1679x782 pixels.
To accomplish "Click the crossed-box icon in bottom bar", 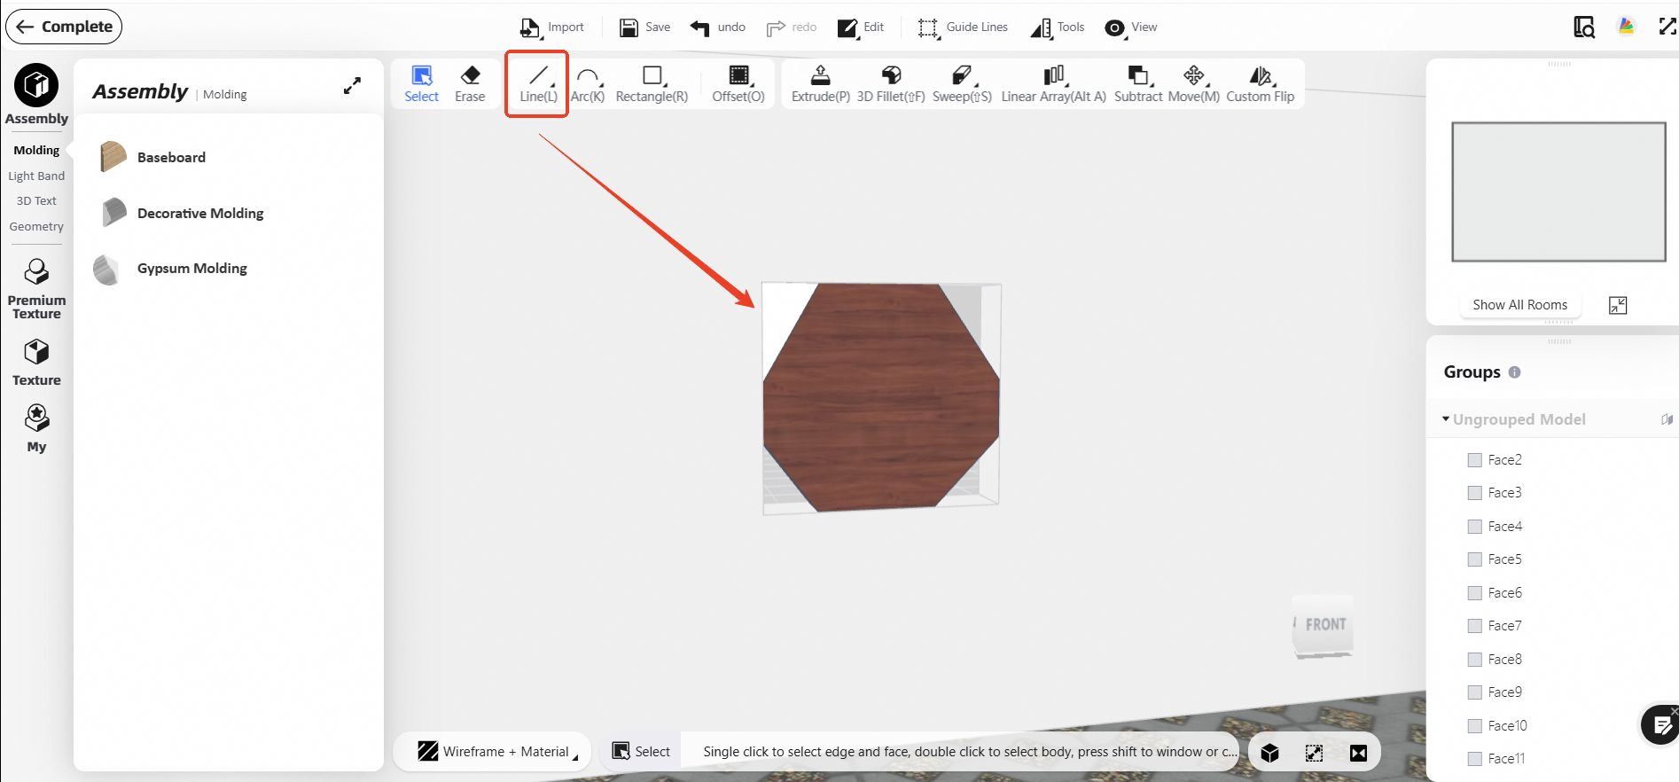I will pyautogui.click(x=1358, y=753).
